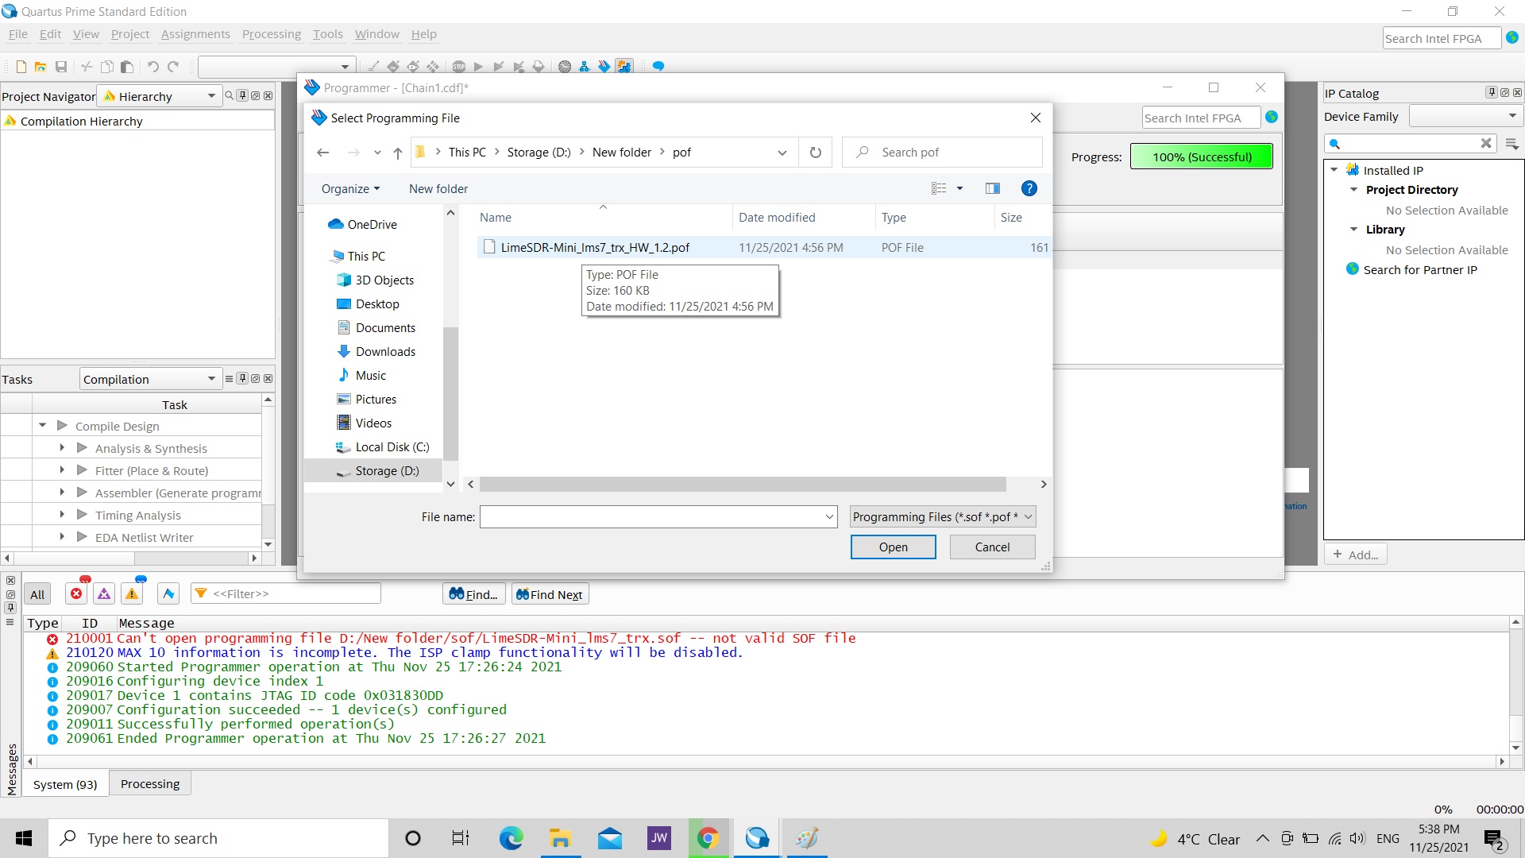Click the Open file toolbar icon
Viewport: 1525px width, 858px height.
click(x=41, y=67)
